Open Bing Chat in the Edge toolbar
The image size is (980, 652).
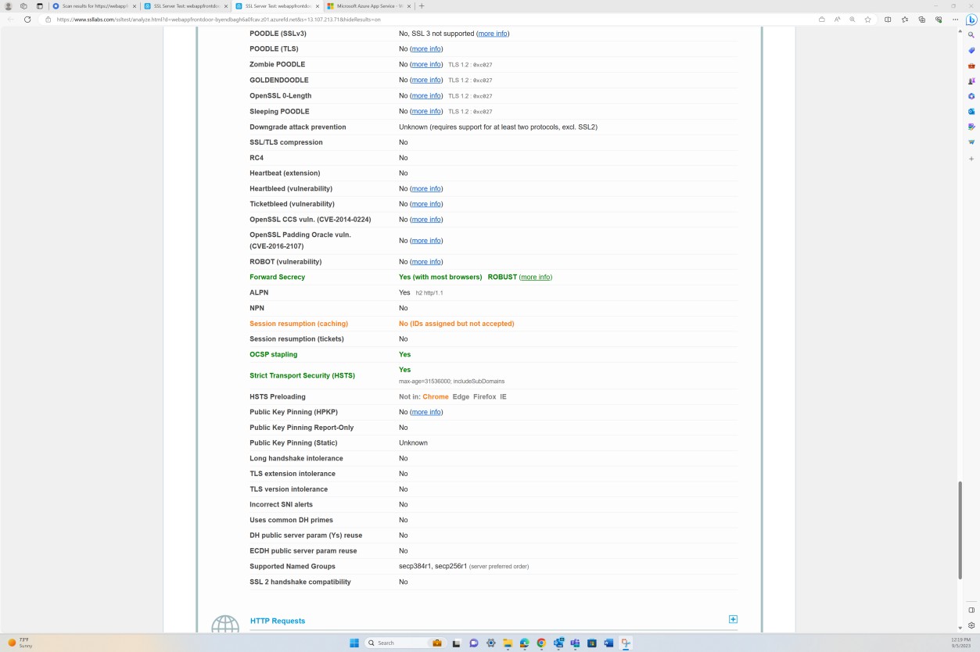(x=971, y=20)
